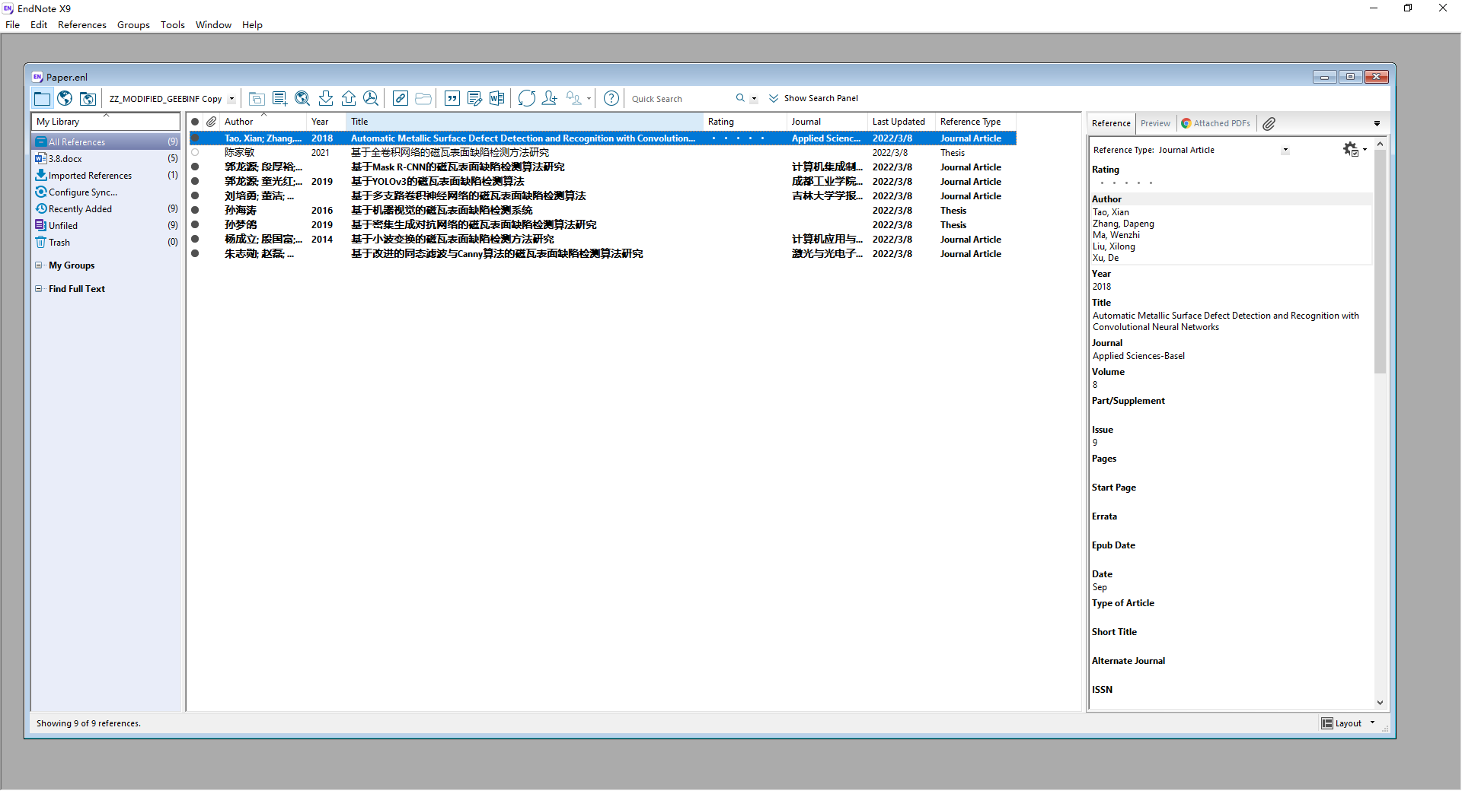Click the Layout icon in the status bar
This screenshot has width=1462, height=791.
tap(1327, 723)
